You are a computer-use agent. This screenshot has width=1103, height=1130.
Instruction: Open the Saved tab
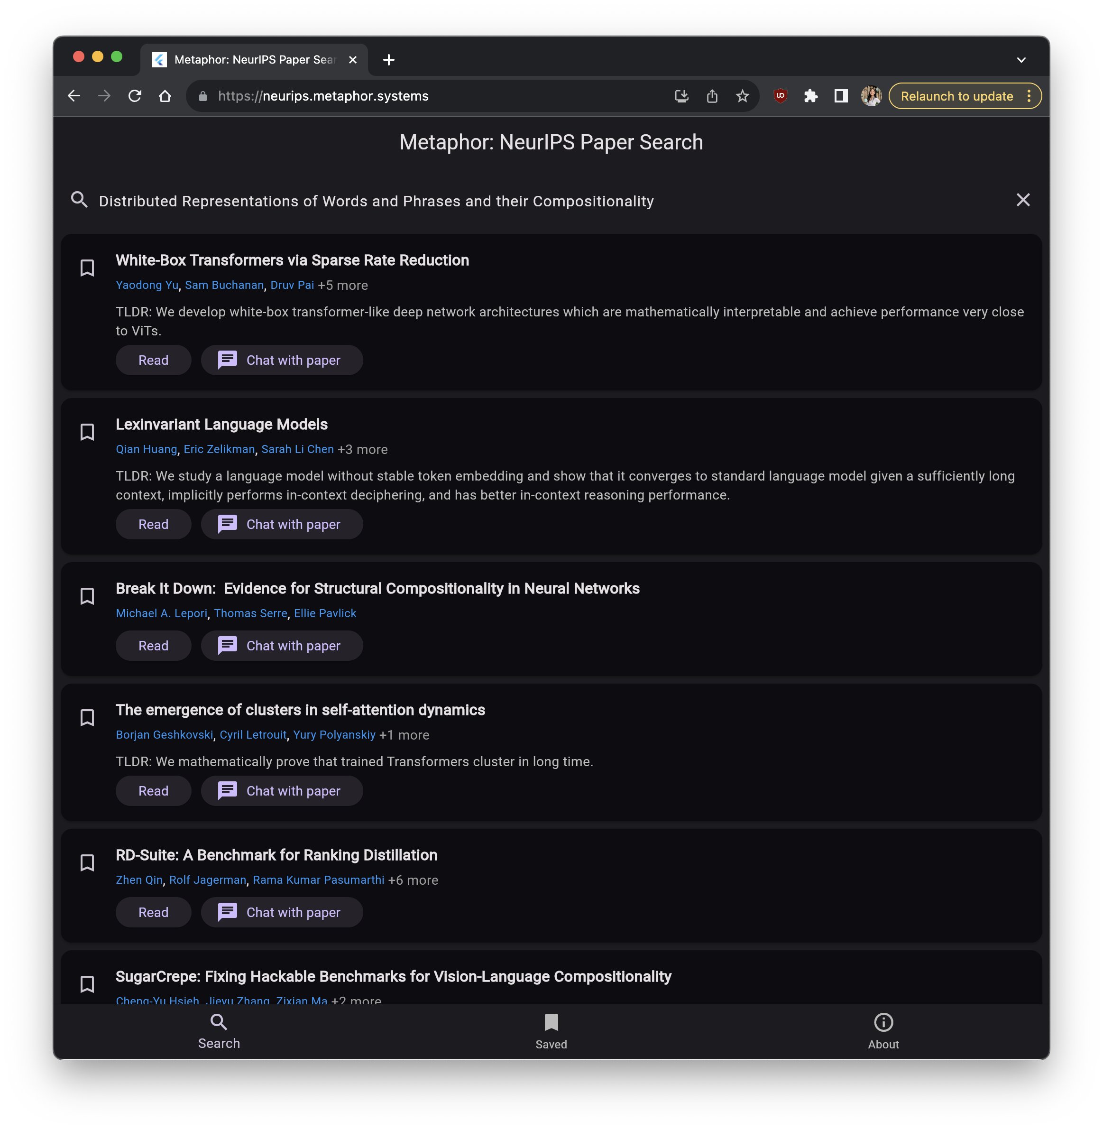(551, 1031)
